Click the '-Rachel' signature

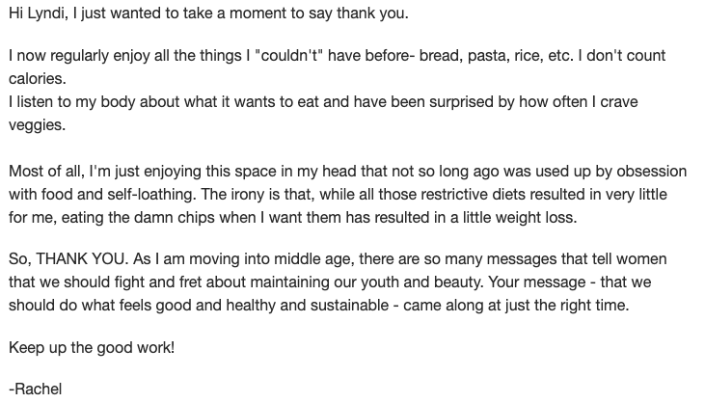point(35,390)
